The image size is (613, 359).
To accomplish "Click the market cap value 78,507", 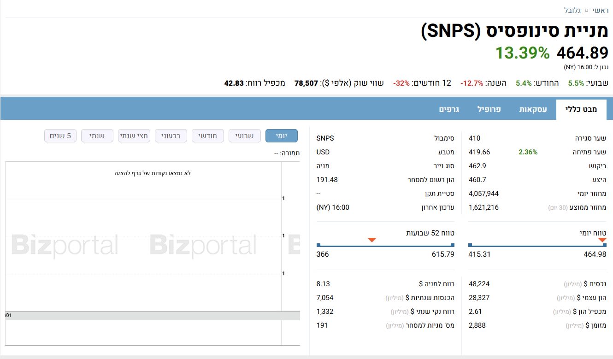I will [x=306, y=83].
